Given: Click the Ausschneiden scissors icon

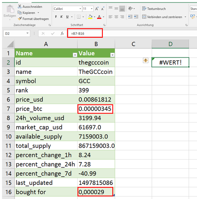Looking at the screenshot, I should (x=19, y=6).
